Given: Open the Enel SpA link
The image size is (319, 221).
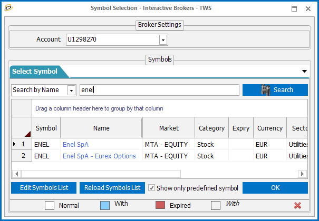Looking at the screenshot, I should click(75, 145).
